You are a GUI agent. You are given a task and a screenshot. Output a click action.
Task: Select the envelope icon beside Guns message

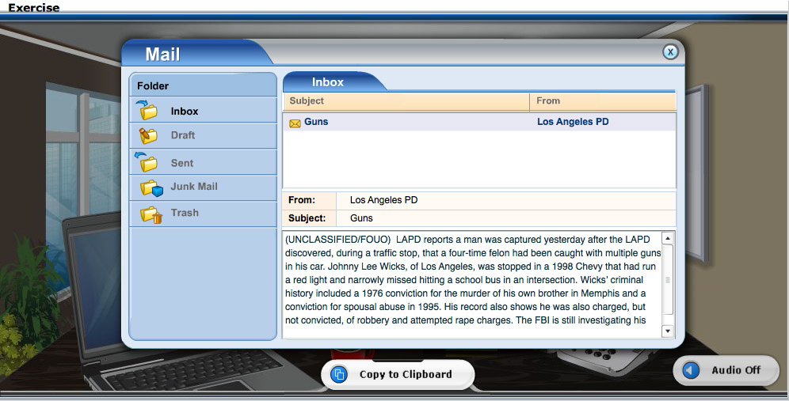295,123
